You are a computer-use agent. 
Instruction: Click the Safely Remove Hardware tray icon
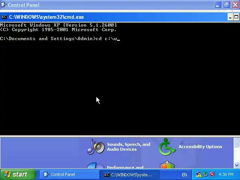point(205,174)
